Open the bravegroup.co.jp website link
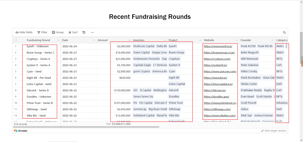The image size is (303, 142). click(219, 53)
